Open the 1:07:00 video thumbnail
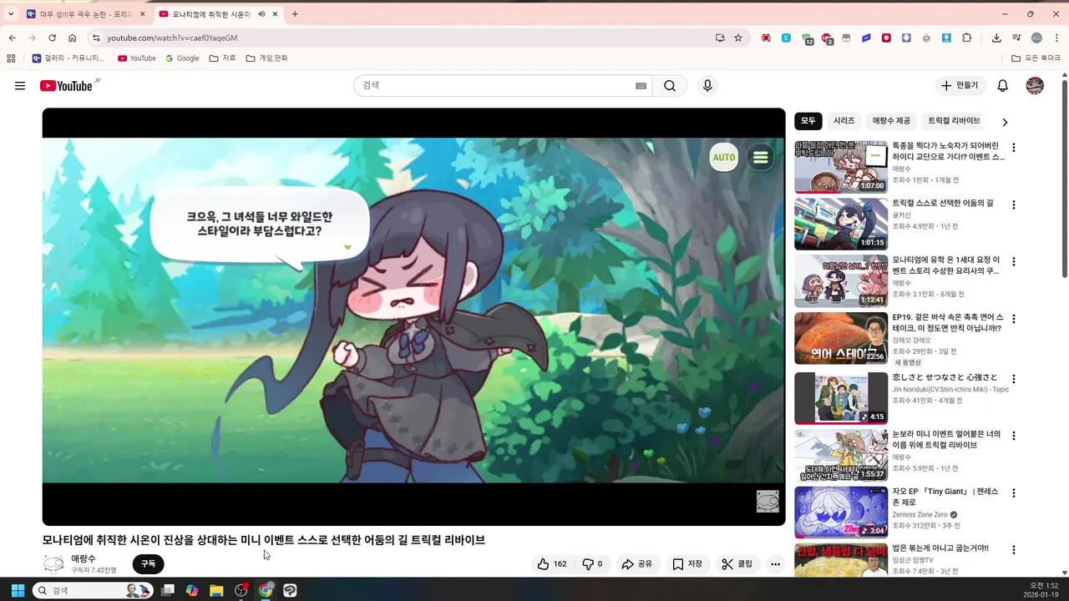The height and width of the screenshot is (601, 1069). click(x=841, y=167)
